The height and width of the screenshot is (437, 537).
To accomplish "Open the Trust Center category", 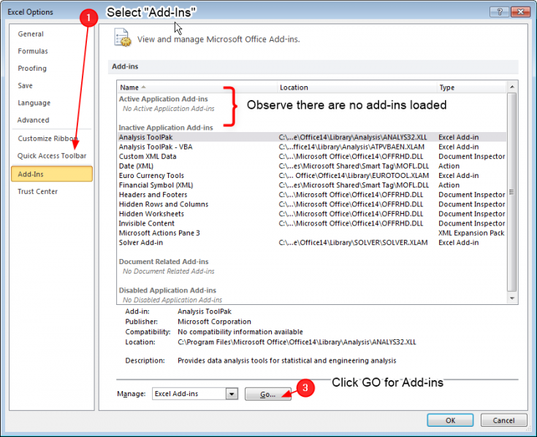I will point(38,191).
